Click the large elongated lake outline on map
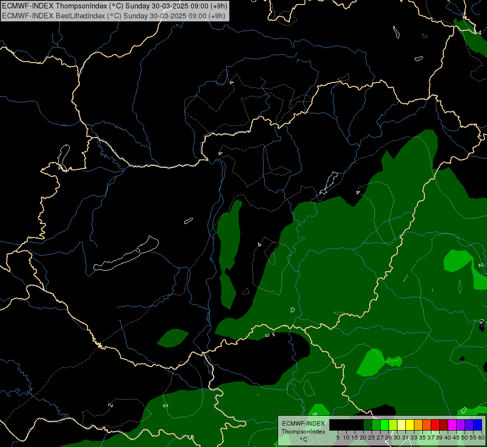The image size is (487, 447). pos(126,253)
